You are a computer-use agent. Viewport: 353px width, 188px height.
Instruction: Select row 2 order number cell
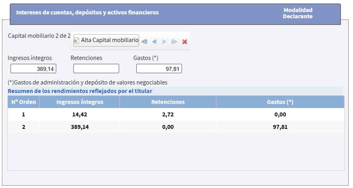click(x=24, y=127)
